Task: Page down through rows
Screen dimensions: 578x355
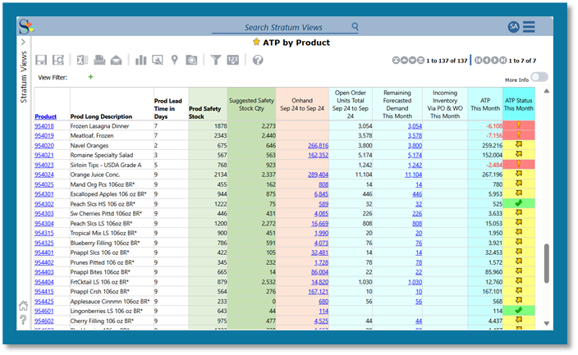Action: point(412,60)
